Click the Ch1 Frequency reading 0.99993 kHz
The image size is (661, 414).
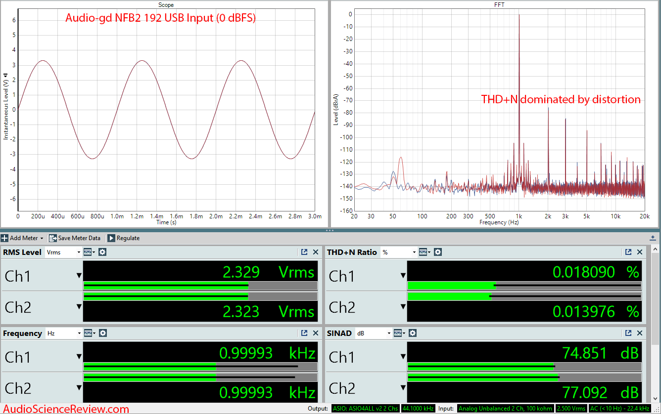pos(267,353)
